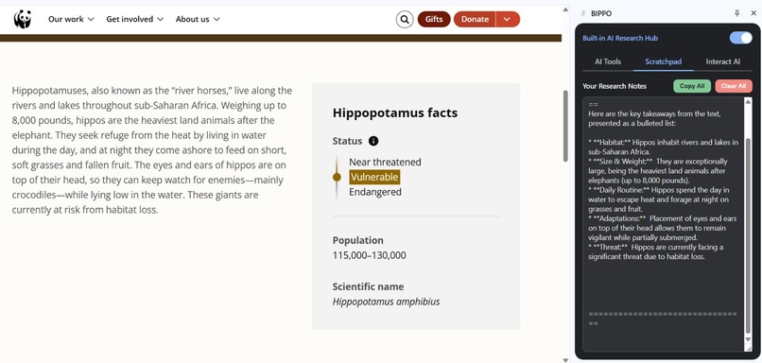Toggle the Built-in AI Research Hub switch
This screenshot has height=363, width=762.
[740, 38]
